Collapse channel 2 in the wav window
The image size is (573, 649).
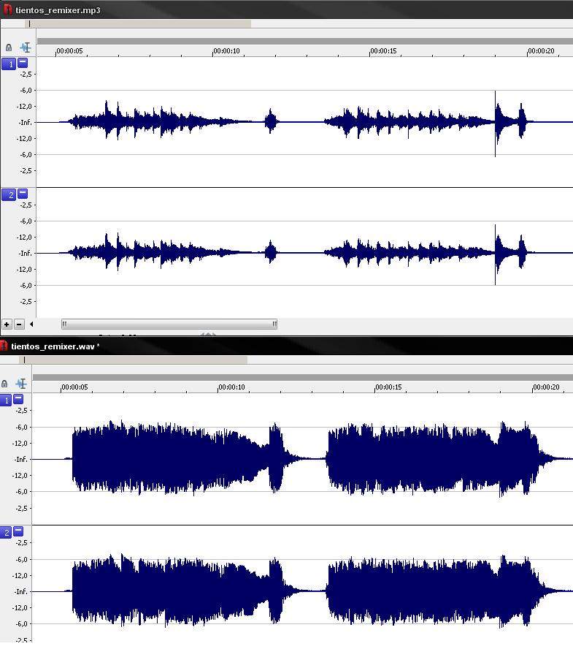pos(18,531)
